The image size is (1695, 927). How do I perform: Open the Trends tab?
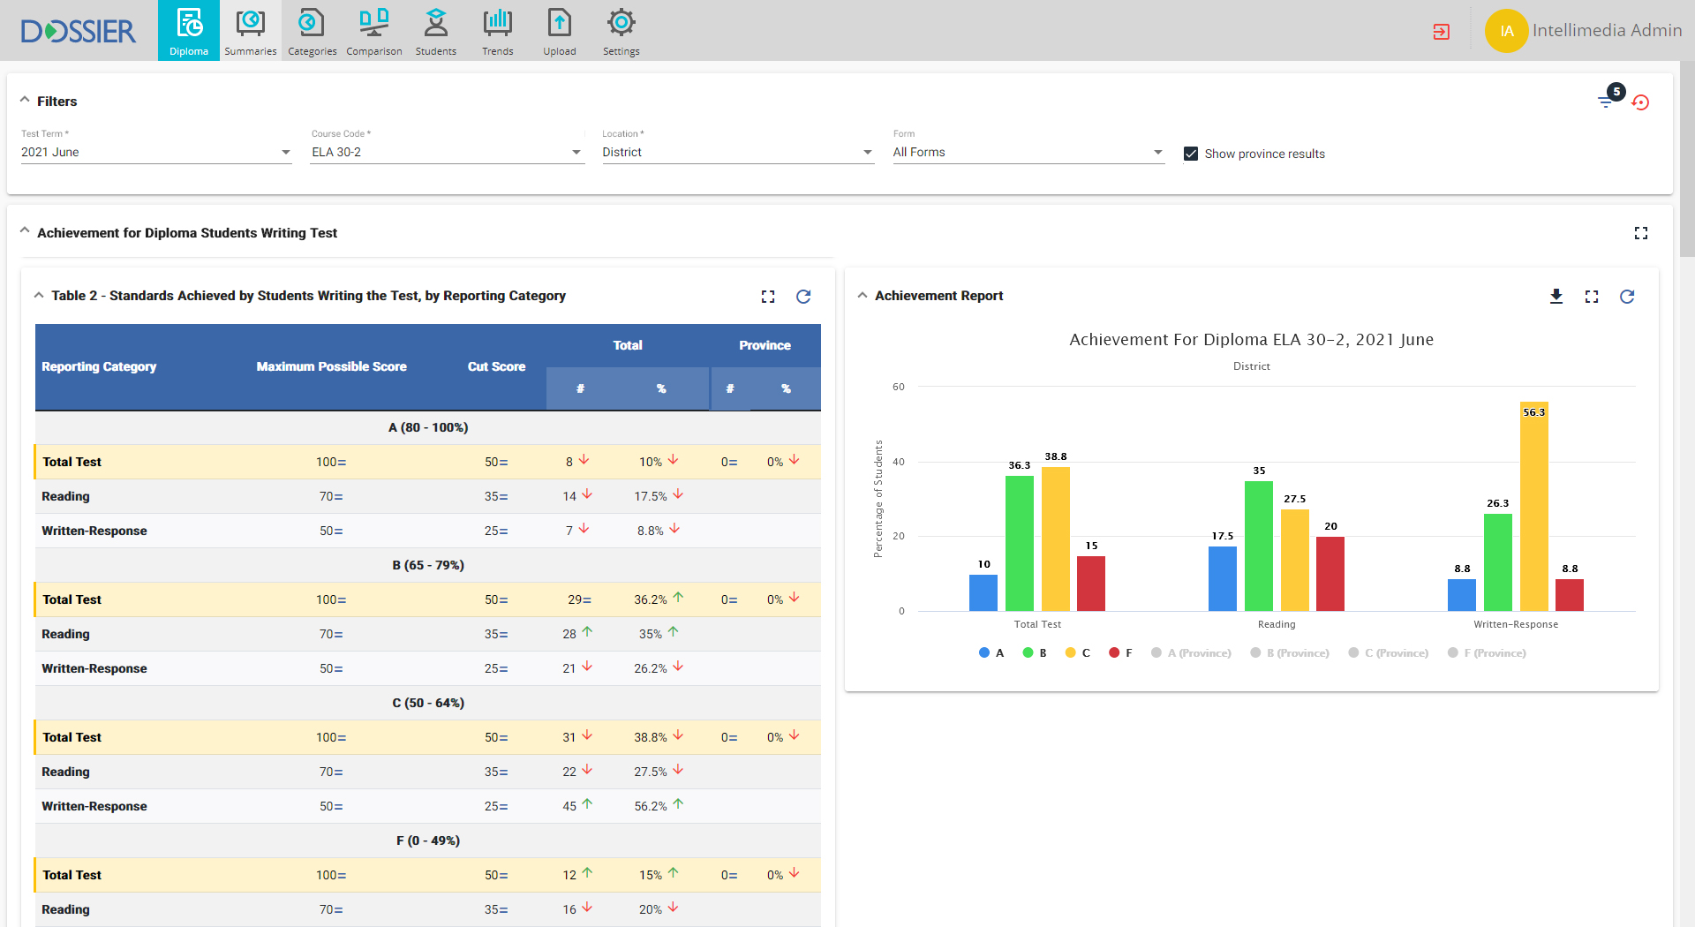point(498,31)
